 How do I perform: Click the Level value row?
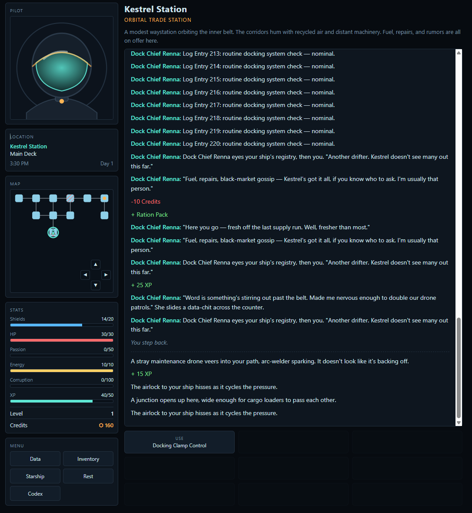[x=62, y=413]
